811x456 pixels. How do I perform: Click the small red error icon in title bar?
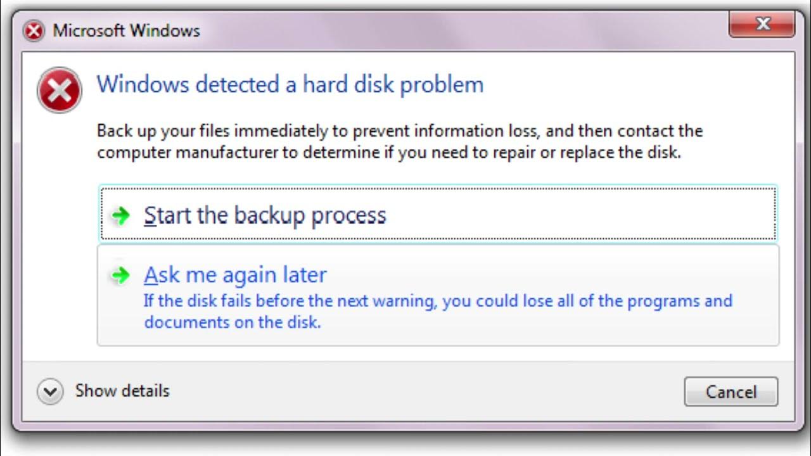point(34,30)
